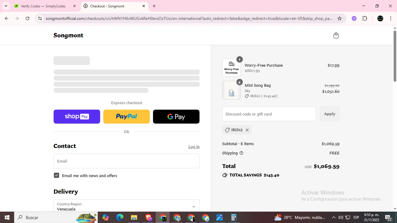Open the volume speaker icon
Viewport: 397px width, 223px height.
click(x=341, y=217)
